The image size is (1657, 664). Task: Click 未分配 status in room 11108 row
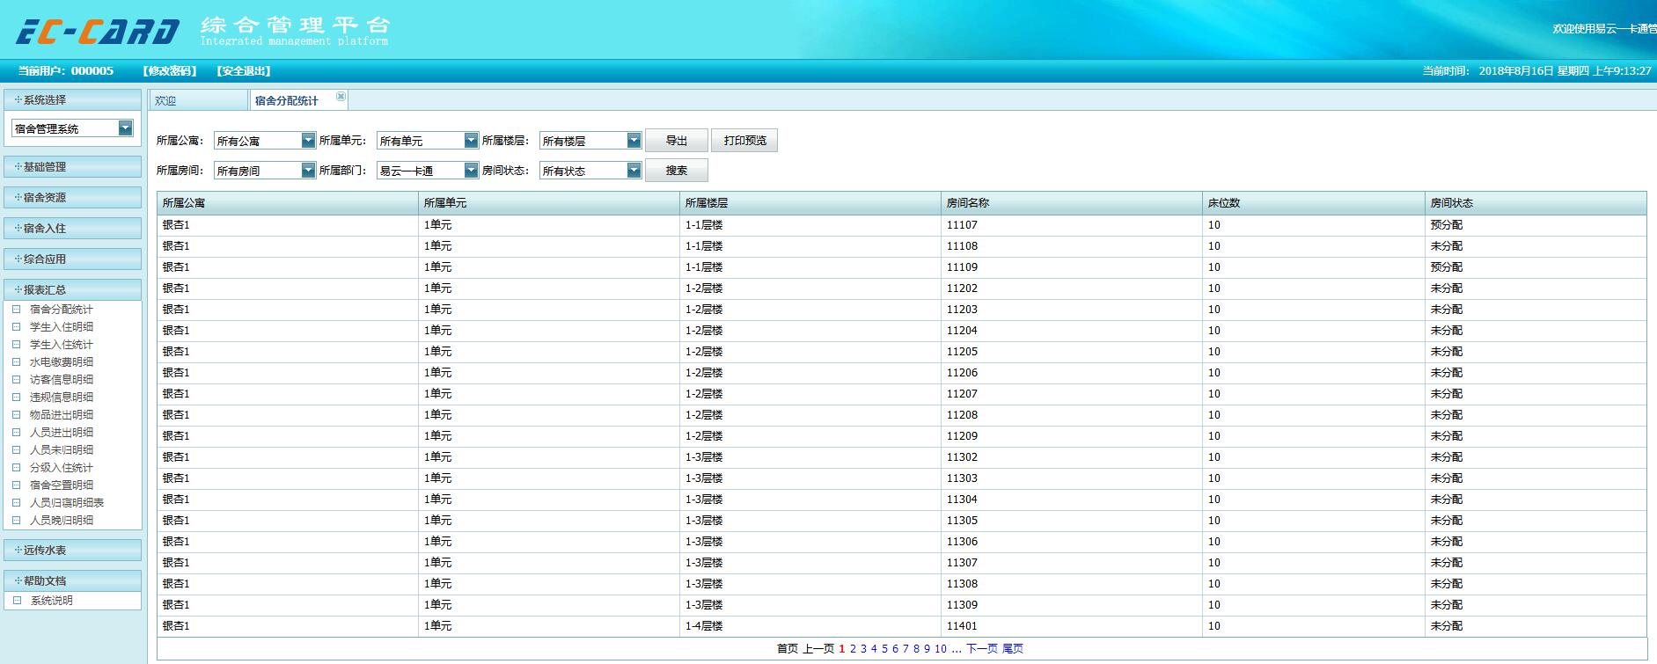click(x=1447, y=246)
